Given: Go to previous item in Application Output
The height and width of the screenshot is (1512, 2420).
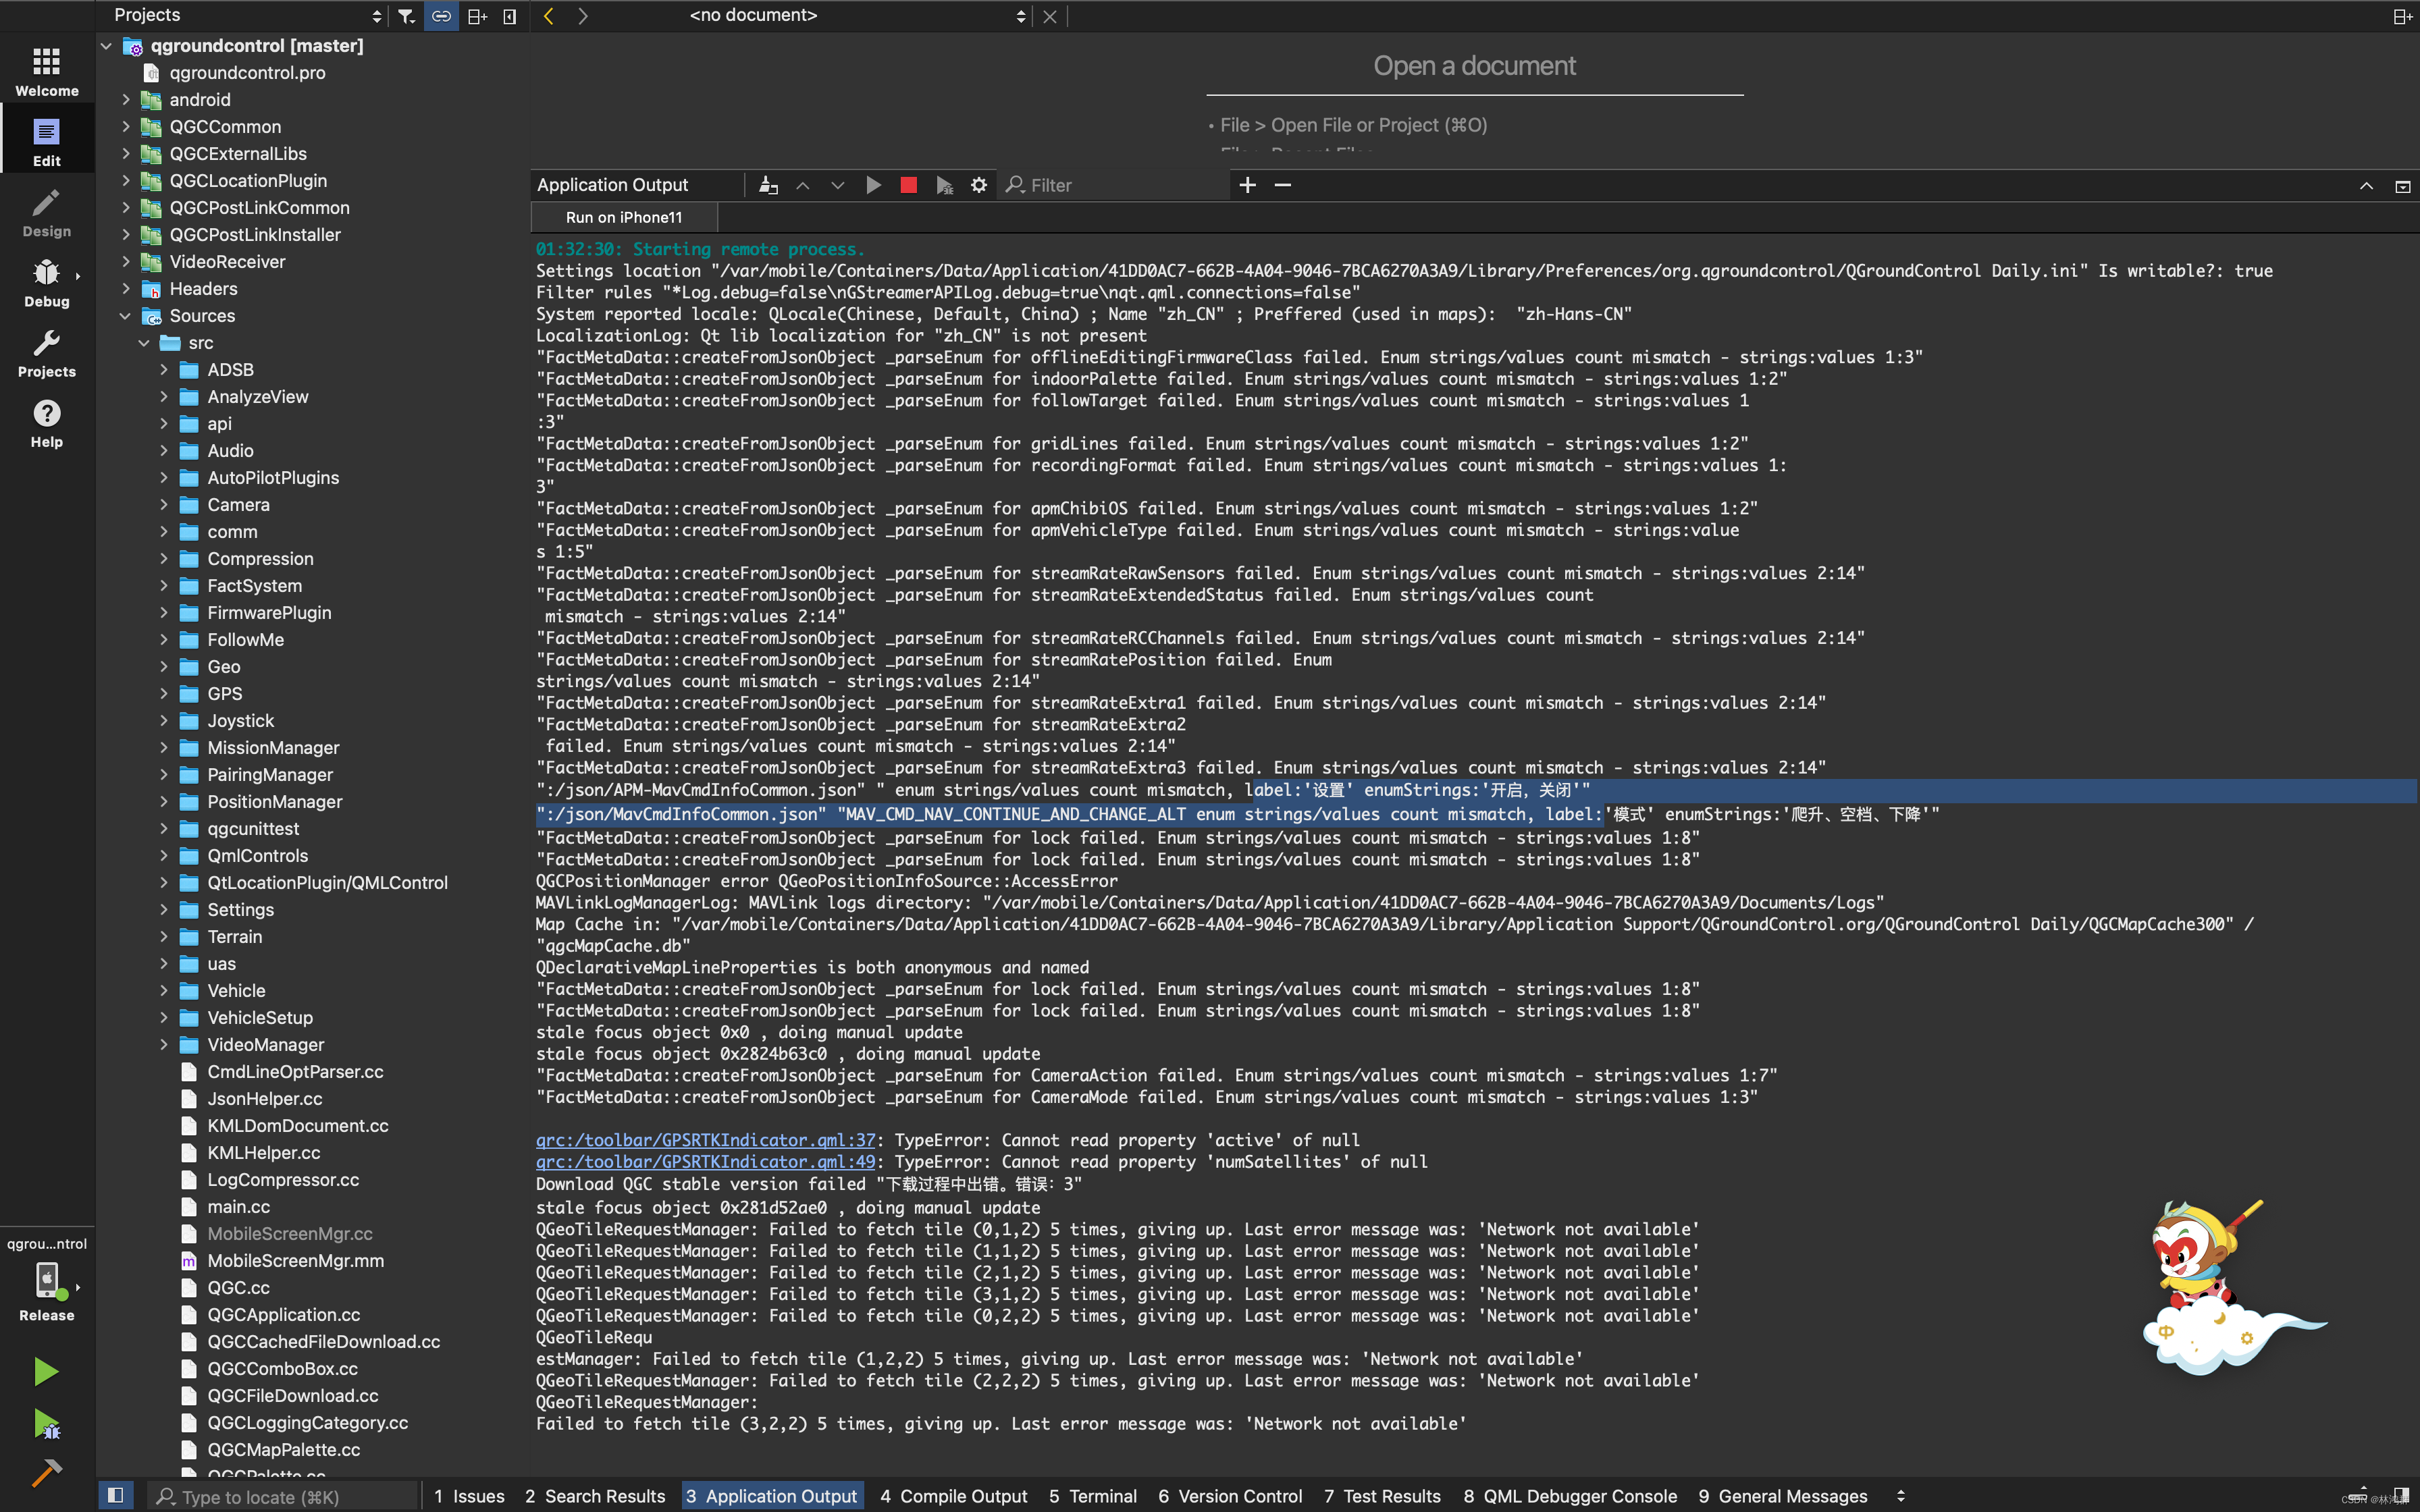Looking at the screenshot, I should [803, 185].
